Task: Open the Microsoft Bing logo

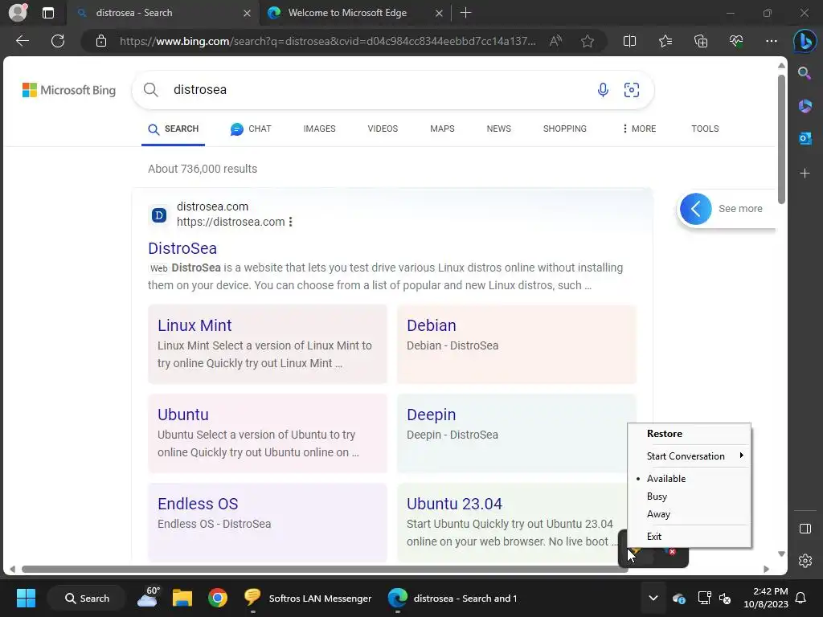Action: point(69,90)
